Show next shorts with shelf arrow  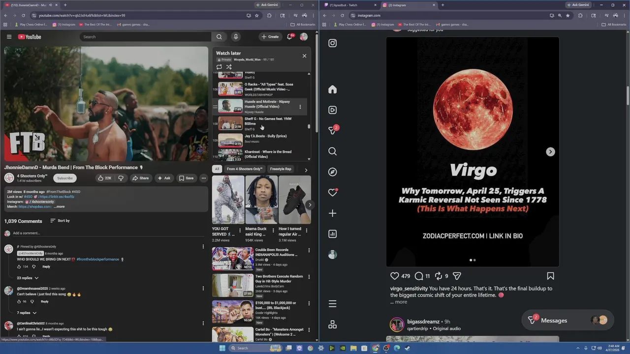click(x=310, y=205)
